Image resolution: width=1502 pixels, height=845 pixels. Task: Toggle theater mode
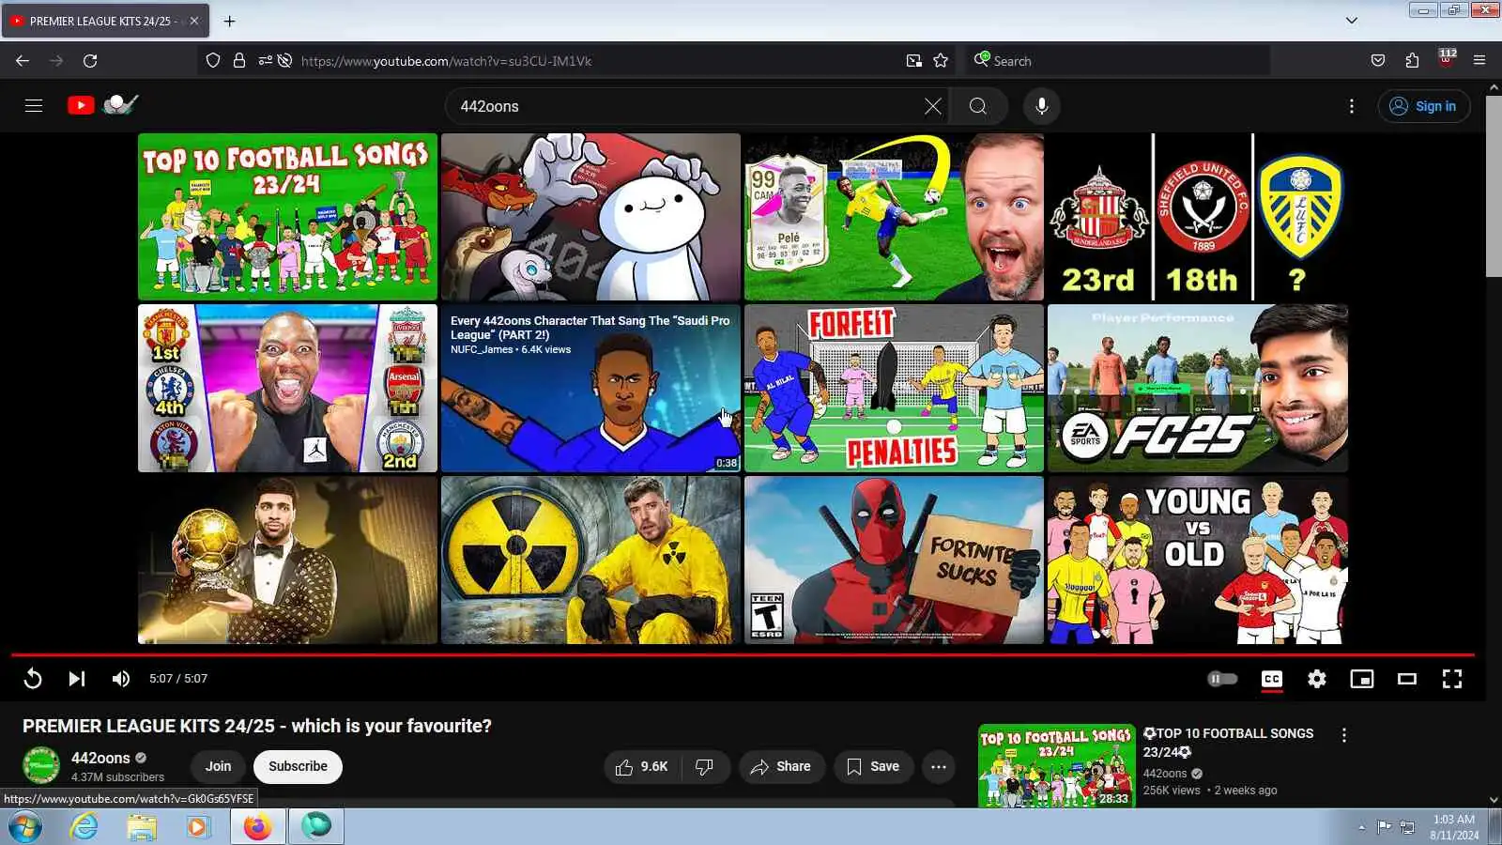coord(1407,679)
